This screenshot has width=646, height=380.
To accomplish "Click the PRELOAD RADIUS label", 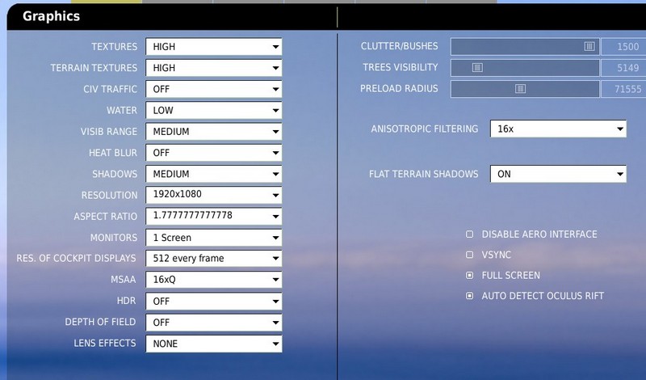I will point(399,88).
